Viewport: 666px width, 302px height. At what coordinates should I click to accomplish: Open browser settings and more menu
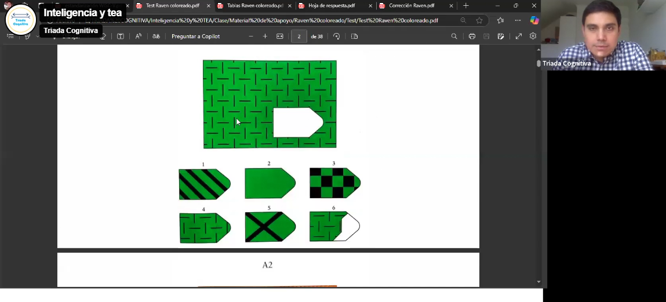pyautogui.click(x=518, y=20)
